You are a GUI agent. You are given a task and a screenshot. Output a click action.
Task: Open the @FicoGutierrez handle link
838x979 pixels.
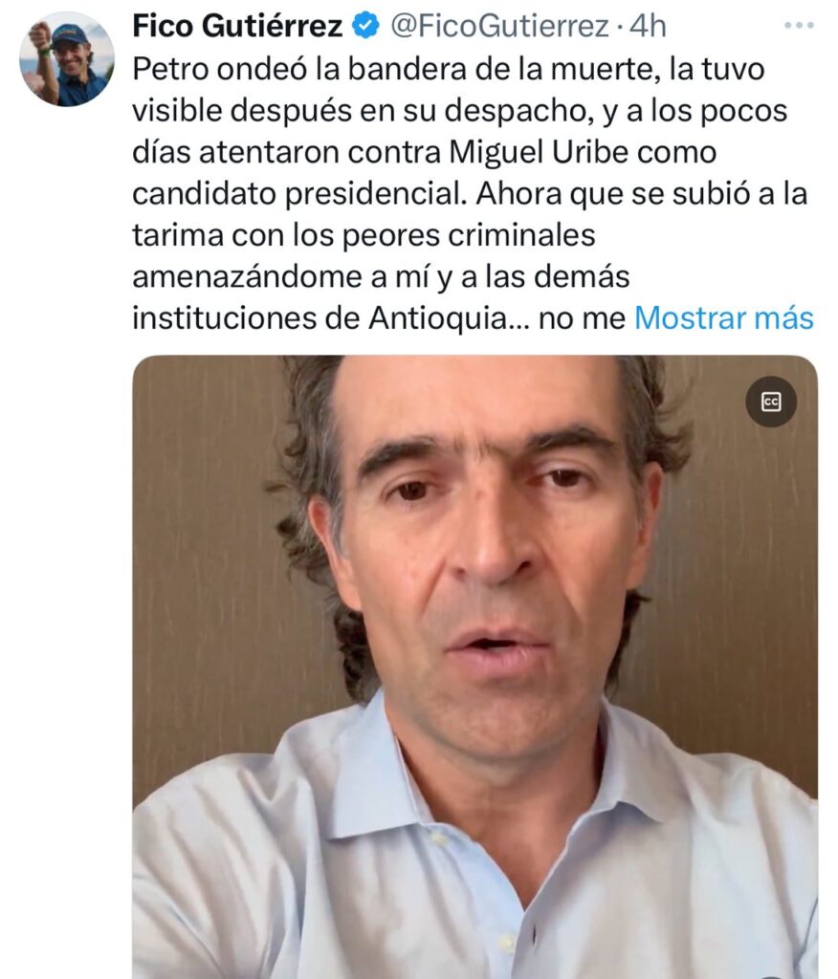tap(499, 26)
